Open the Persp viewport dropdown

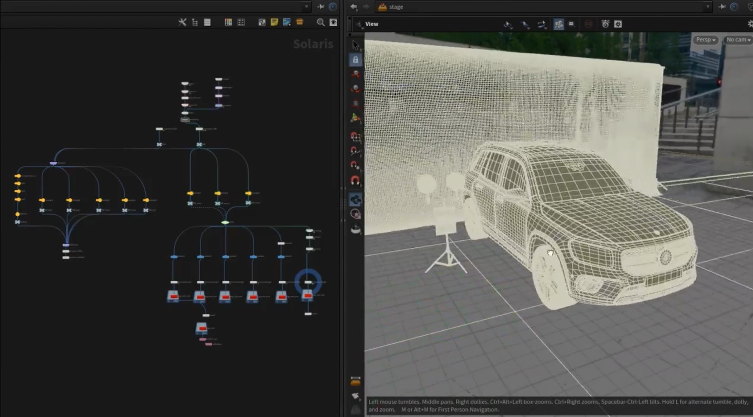705,40
